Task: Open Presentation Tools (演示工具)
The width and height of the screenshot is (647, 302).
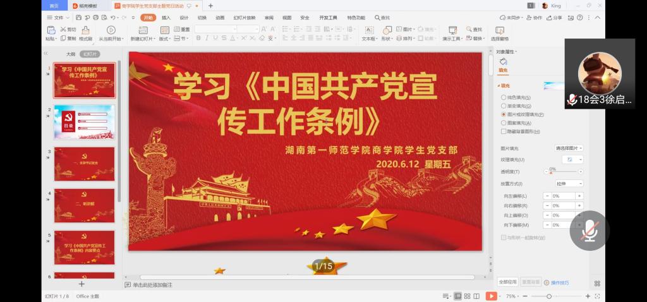Action: click(x=452, y=32)
